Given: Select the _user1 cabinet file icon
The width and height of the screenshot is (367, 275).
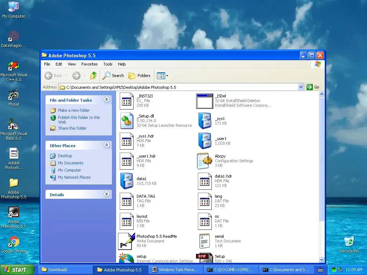Looking at the screenshot, I should click(205, 141).
